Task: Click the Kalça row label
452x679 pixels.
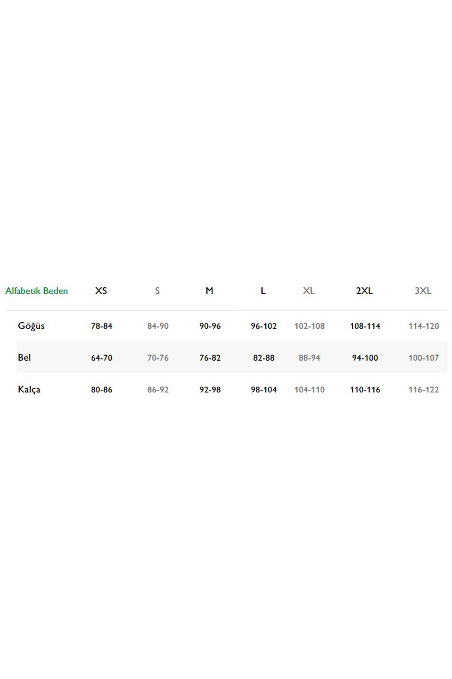Action: [29, 389]
